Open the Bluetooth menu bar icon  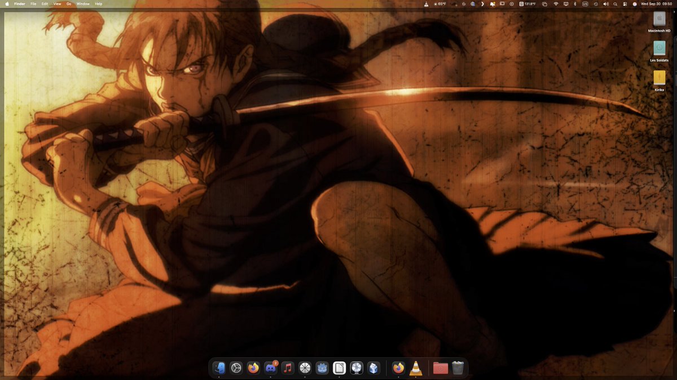[x=575, y=4]
